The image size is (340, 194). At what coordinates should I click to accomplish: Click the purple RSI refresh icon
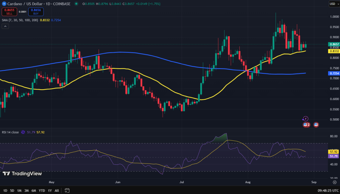(x=23, y=132)
